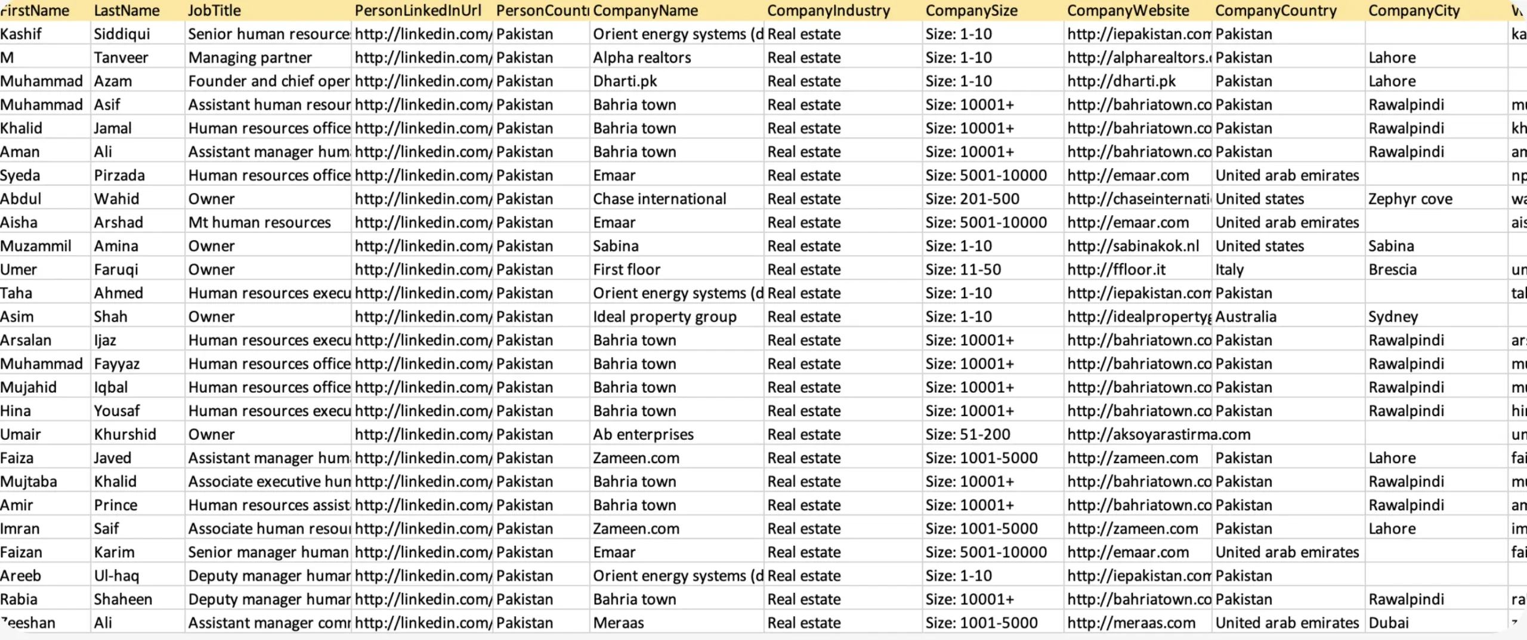The height and width of the screenshot is (640, 1527).
Task: Select the Faiza first name cell
Action: coord(45,457)
